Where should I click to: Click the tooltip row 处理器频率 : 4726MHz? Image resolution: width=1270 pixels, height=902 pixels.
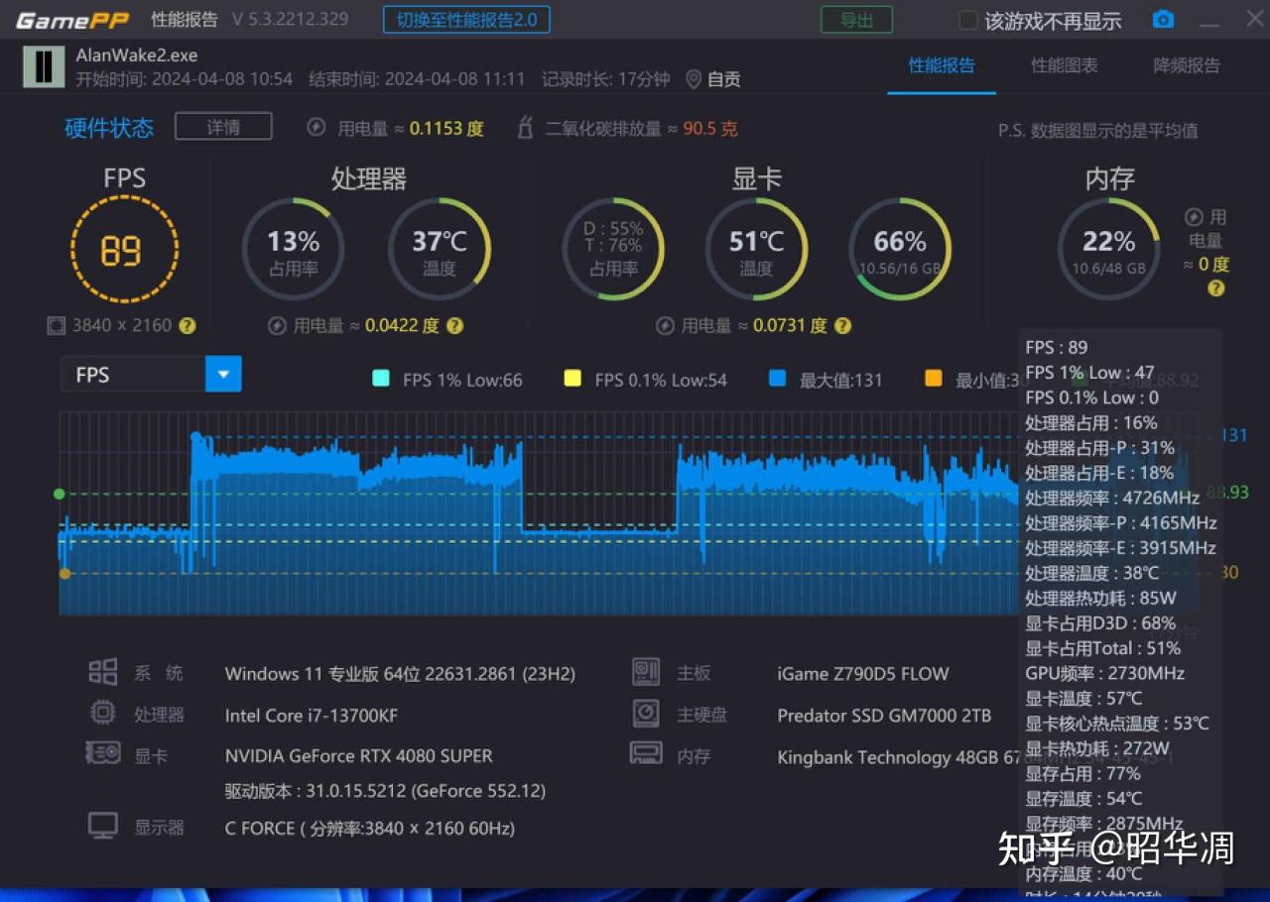tap(1112, 498)
